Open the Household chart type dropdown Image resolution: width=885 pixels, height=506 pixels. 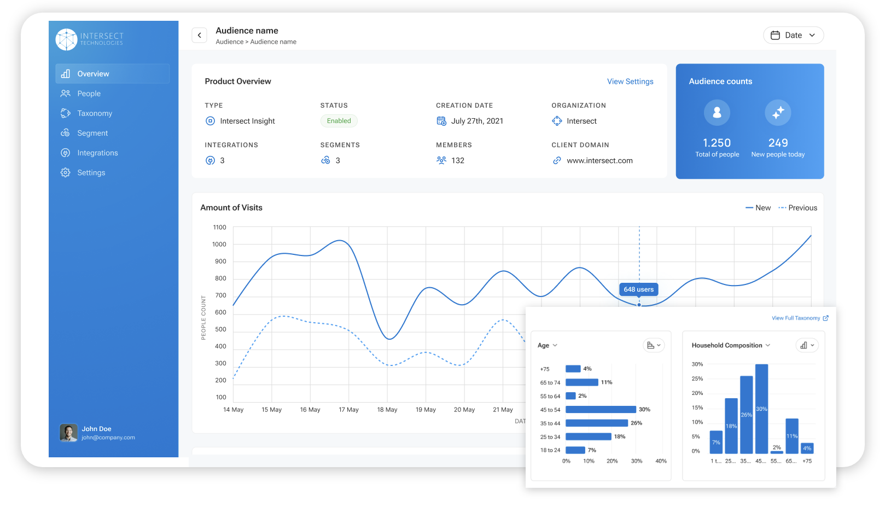[807, 345]
